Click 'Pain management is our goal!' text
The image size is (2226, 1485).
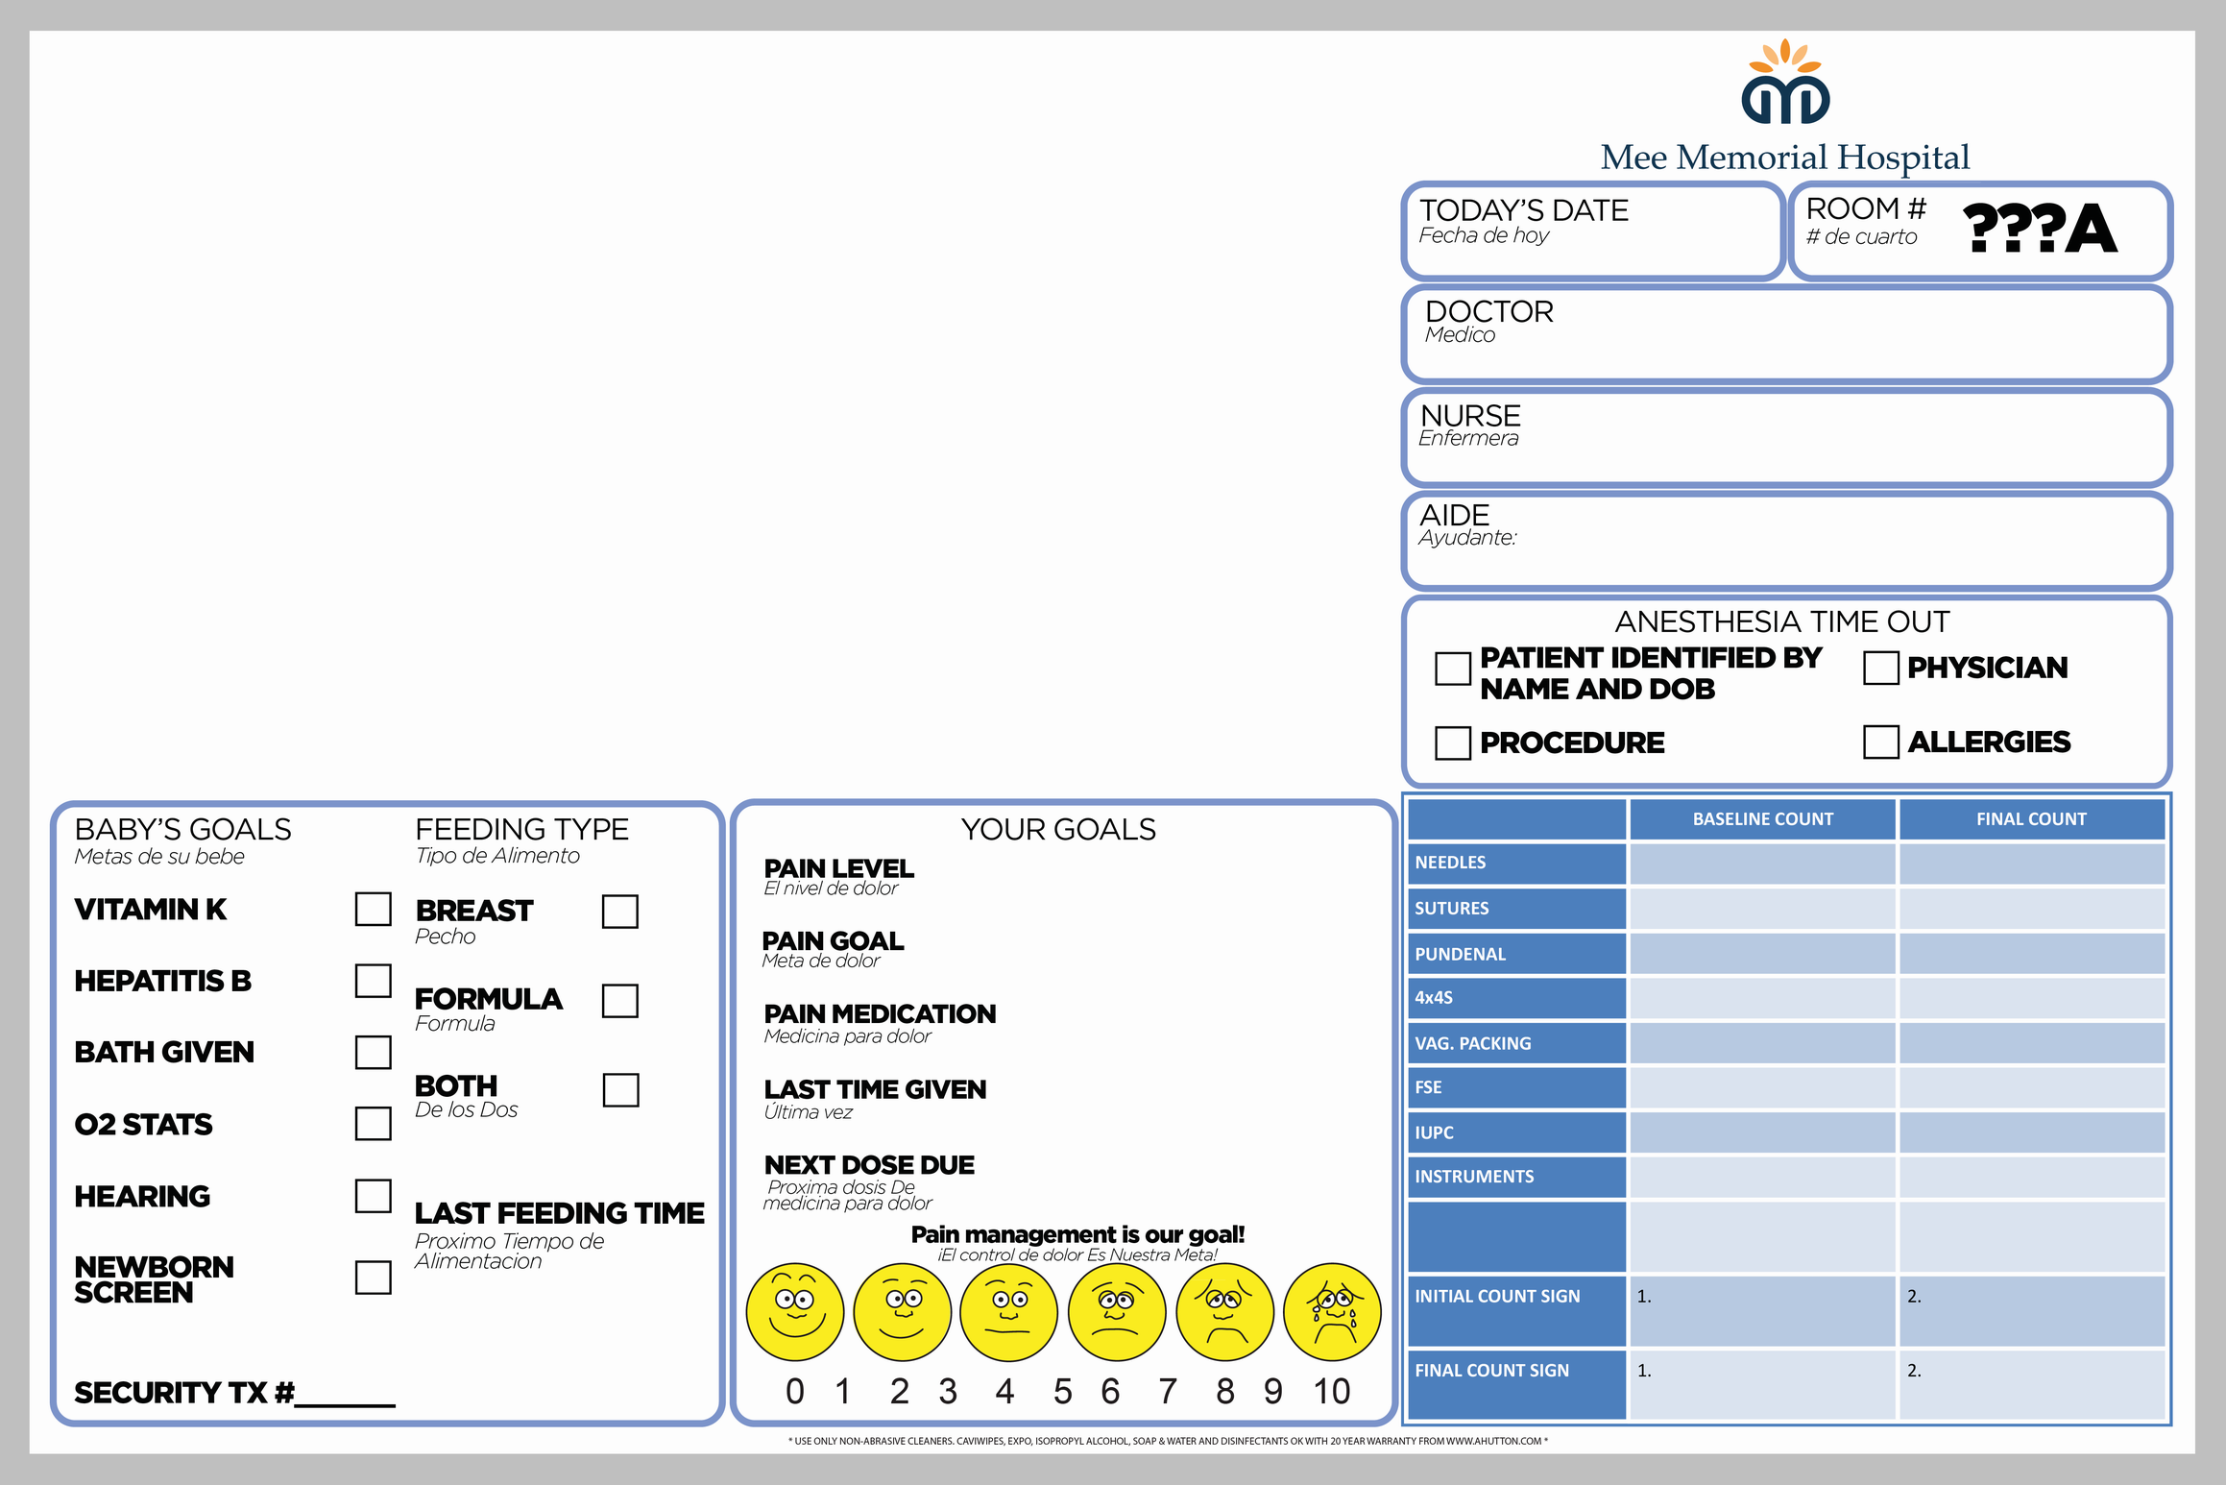click(x=1077, y=1234)
